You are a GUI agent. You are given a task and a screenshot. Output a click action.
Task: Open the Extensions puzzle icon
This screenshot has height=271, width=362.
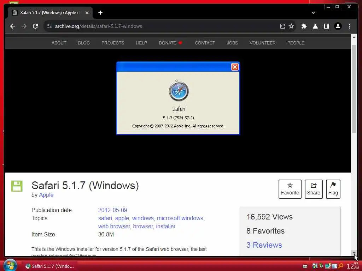304,26
